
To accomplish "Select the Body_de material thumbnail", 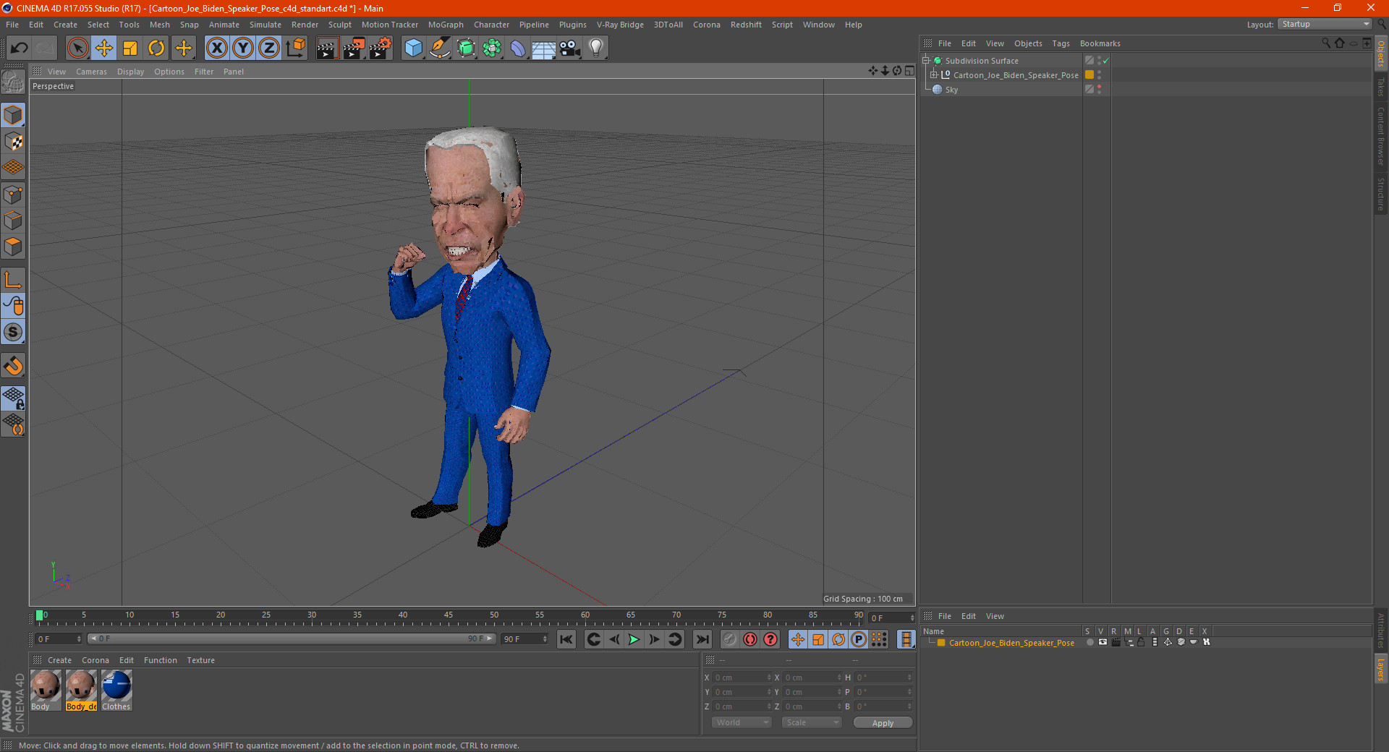I will click(81, 690).
